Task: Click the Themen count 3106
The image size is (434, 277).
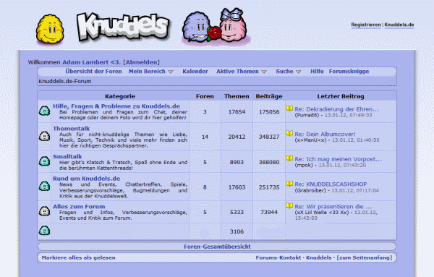Action: pos(237,231)
